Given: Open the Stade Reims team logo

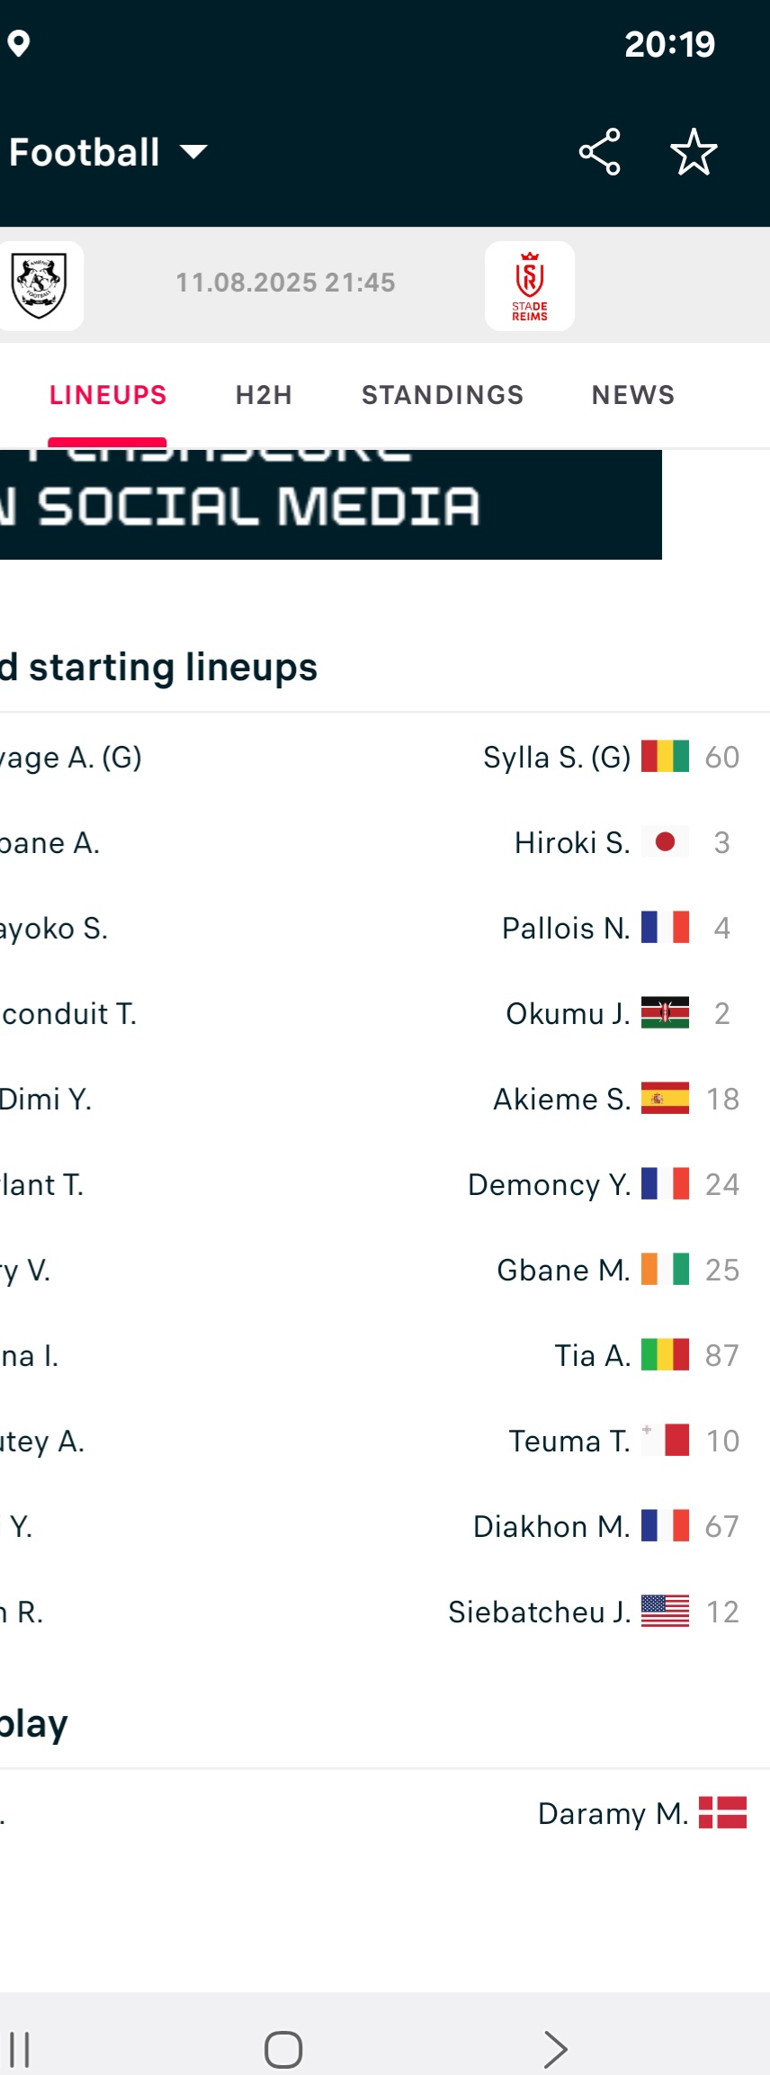Looking at the screenshot, I should click(530, 286).
